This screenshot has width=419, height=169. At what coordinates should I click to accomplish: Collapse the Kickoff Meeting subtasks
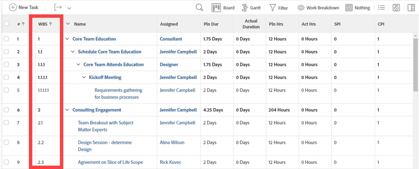tap(84, 77)
